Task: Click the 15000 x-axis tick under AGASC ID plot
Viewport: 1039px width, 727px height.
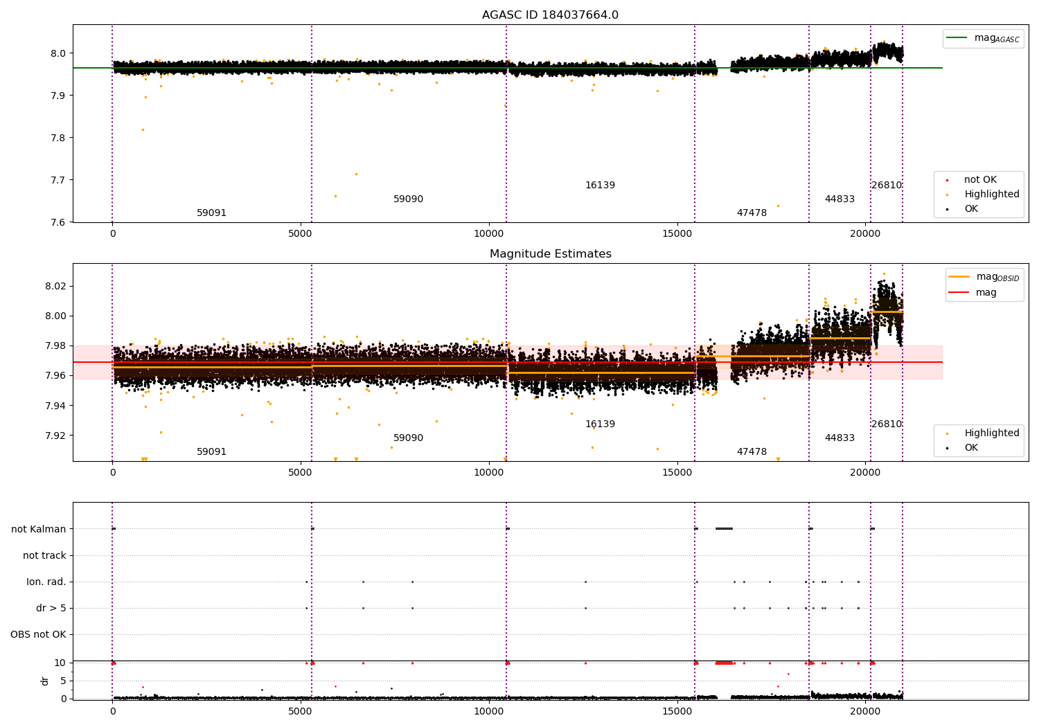Action: pos(677,234)
